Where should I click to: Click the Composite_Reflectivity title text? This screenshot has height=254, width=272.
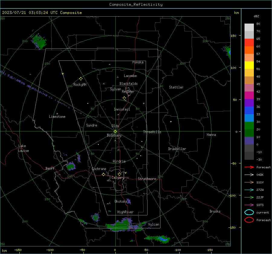[x=136, y=5]
